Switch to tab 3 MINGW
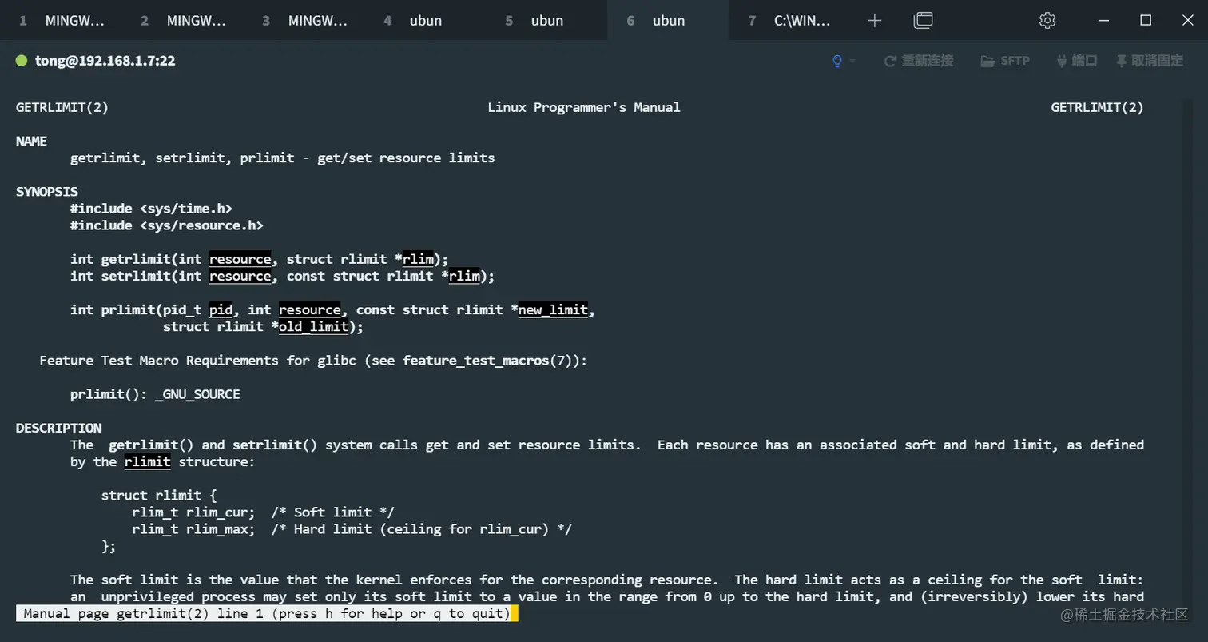1208x642 pixels. 304,20
